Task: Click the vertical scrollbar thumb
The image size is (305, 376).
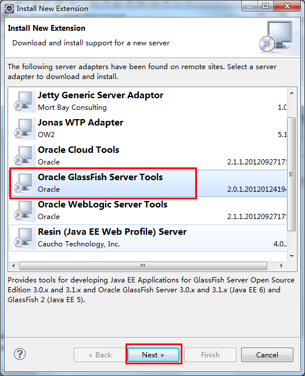Action: 292,174
